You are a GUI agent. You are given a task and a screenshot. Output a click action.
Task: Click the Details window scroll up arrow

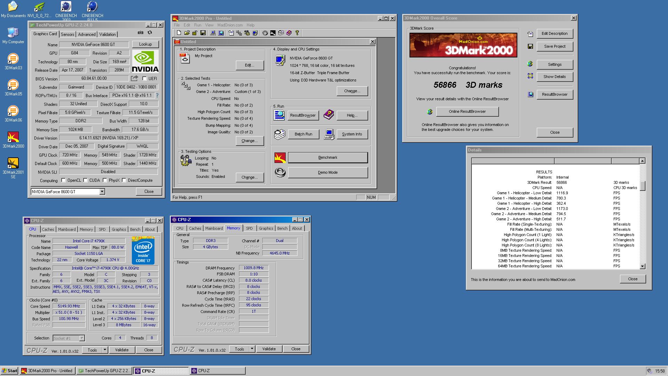point(642,161)
